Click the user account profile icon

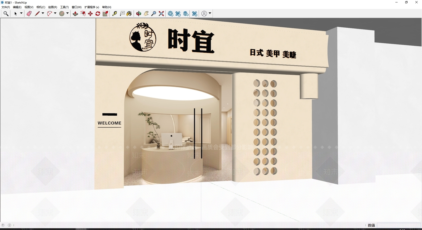[x=204, y=14]
